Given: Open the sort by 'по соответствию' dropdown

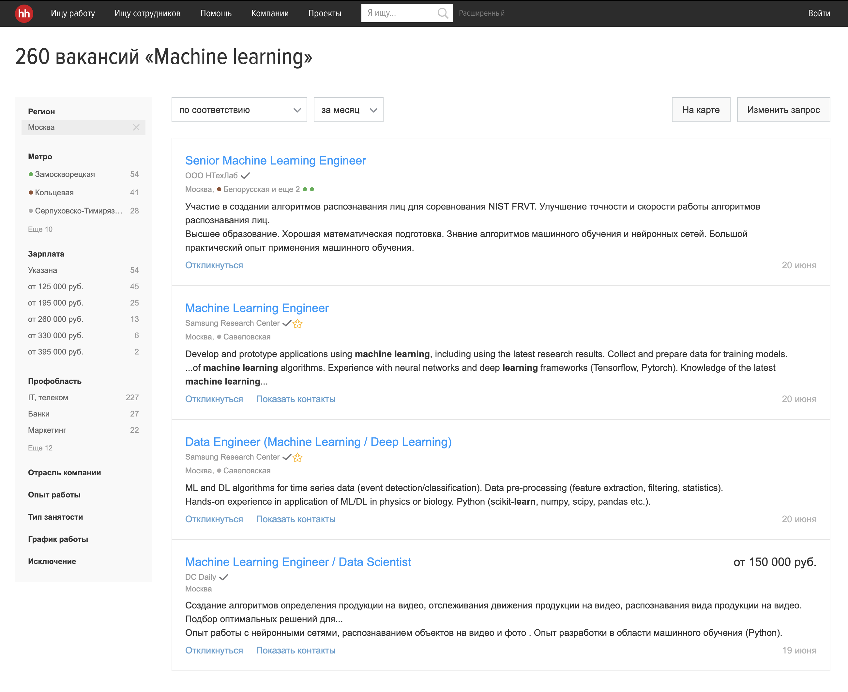Looking at the screenshot, I should click(239, 110).
